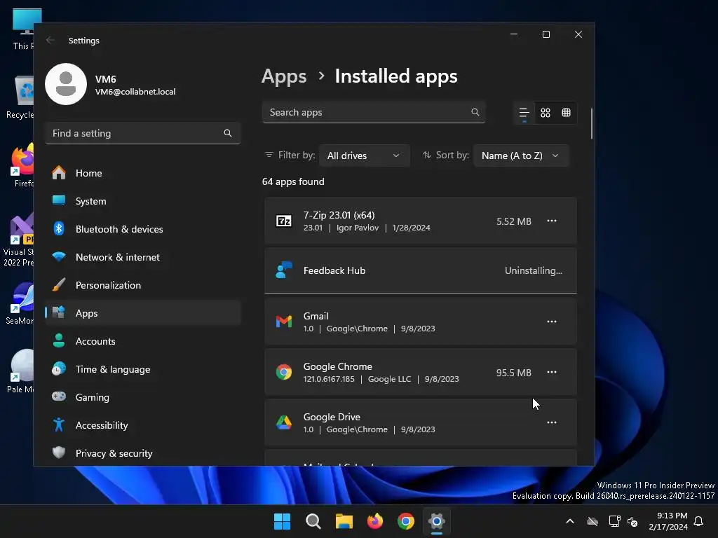Switch to table view layout icon
This screenshot has width=718, height=538.
click(x=566, y=113)
